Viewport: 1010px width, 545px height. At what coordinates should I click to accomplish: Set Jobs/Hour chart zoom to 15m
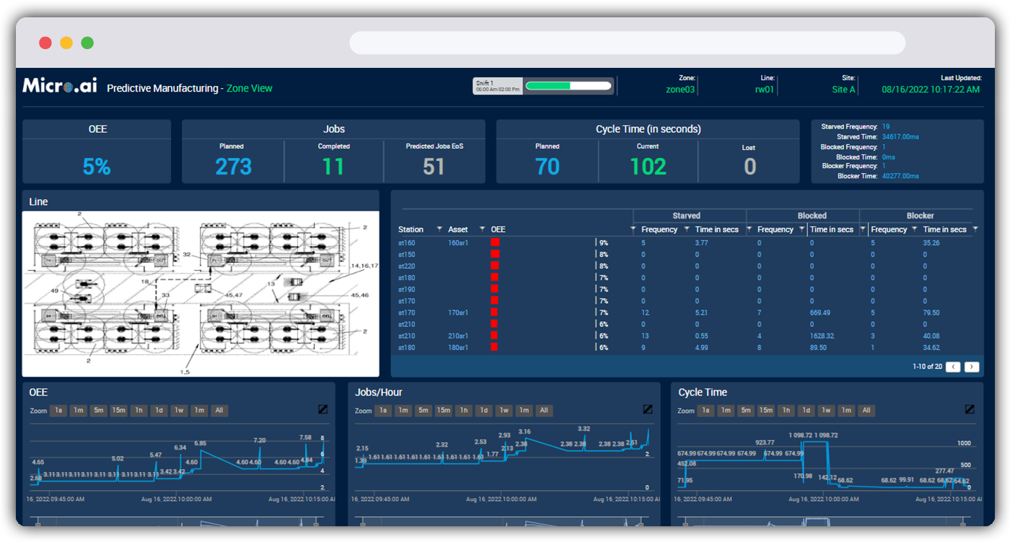(x=444, y=411)
